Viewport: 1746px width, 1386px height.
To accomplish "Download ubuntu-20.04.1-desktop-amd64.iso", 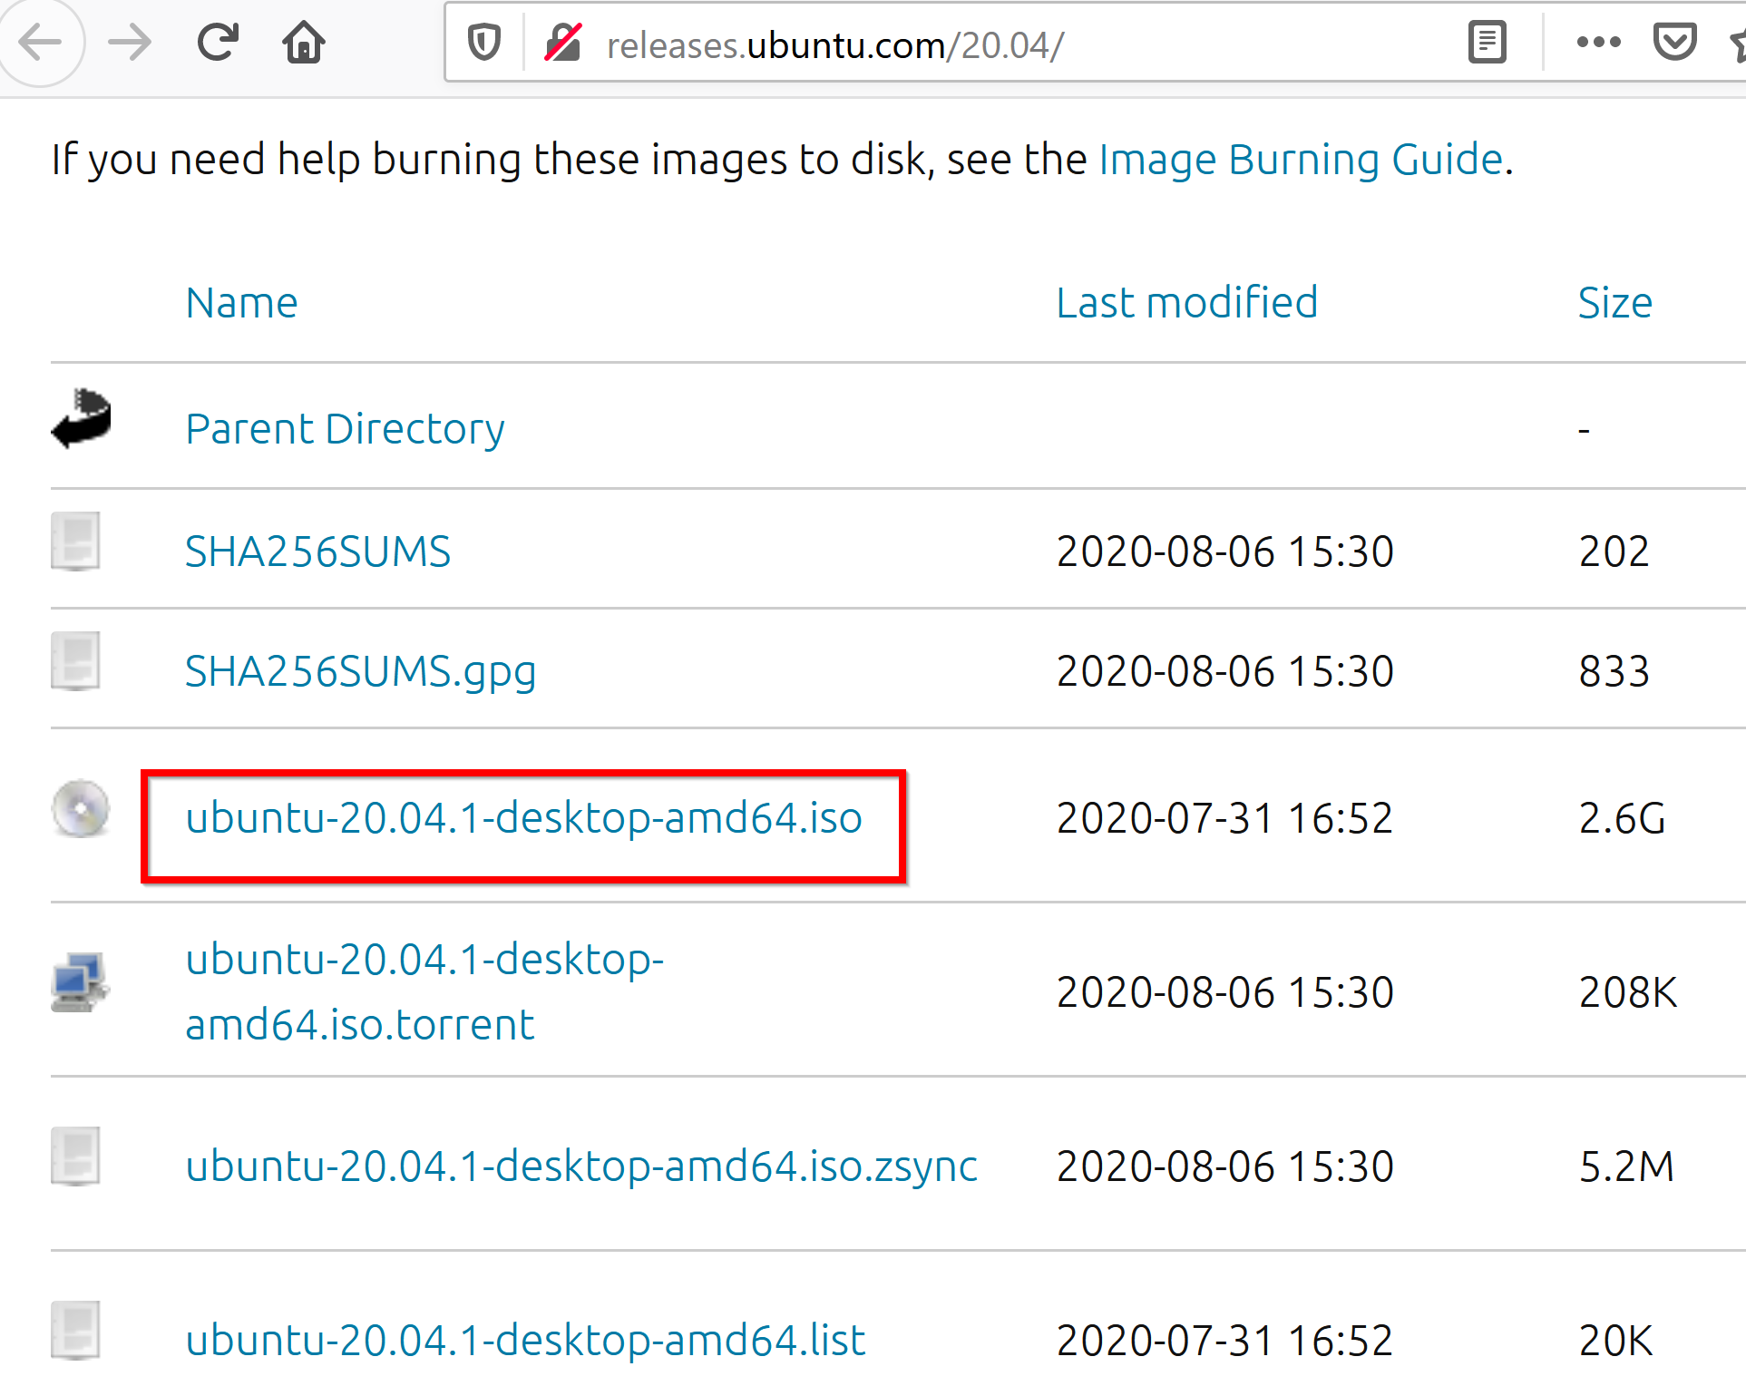I will point(523,818).
